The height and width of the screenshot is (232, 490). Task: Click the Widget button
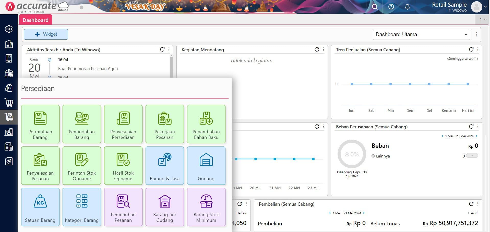pos(46,34)
